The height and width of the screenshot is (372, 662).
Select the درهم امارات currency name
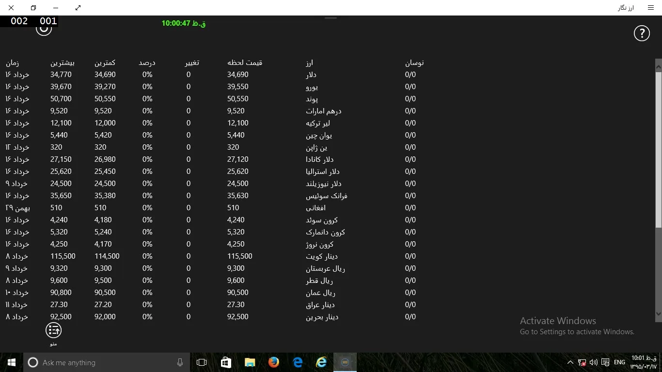pos(323,111)
